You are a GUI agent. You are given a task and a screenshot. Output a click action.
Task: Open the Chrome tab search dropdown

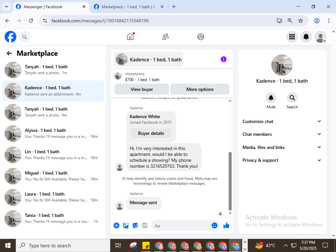tap(7, 7)
